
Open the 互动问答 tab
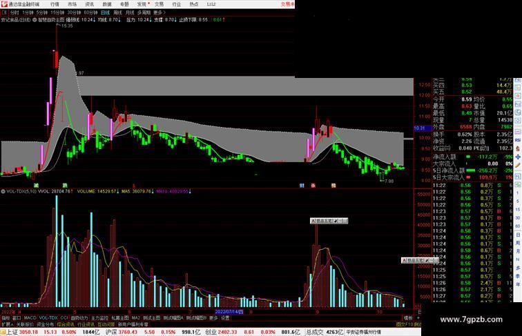(x=106, y=324)
